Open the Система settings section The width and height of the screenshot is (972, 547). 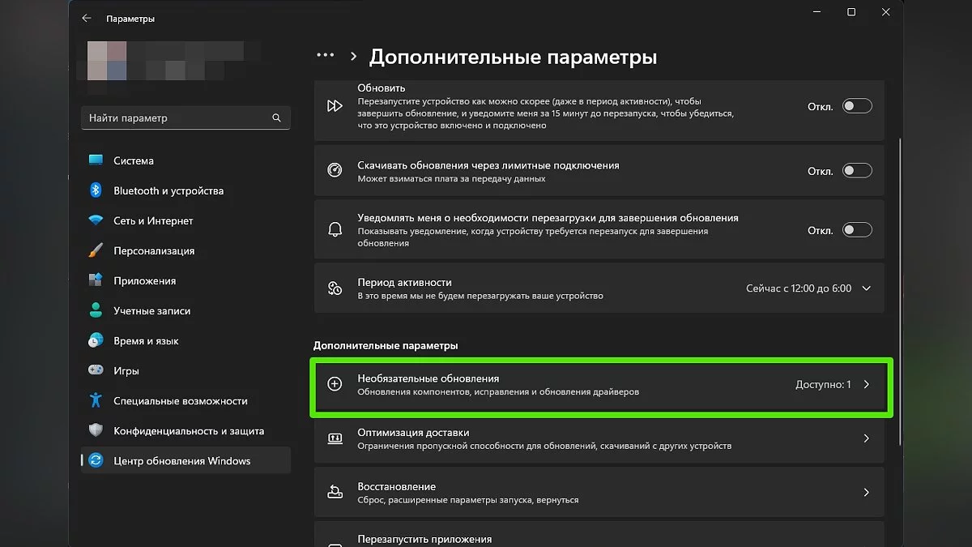(185, 160)
